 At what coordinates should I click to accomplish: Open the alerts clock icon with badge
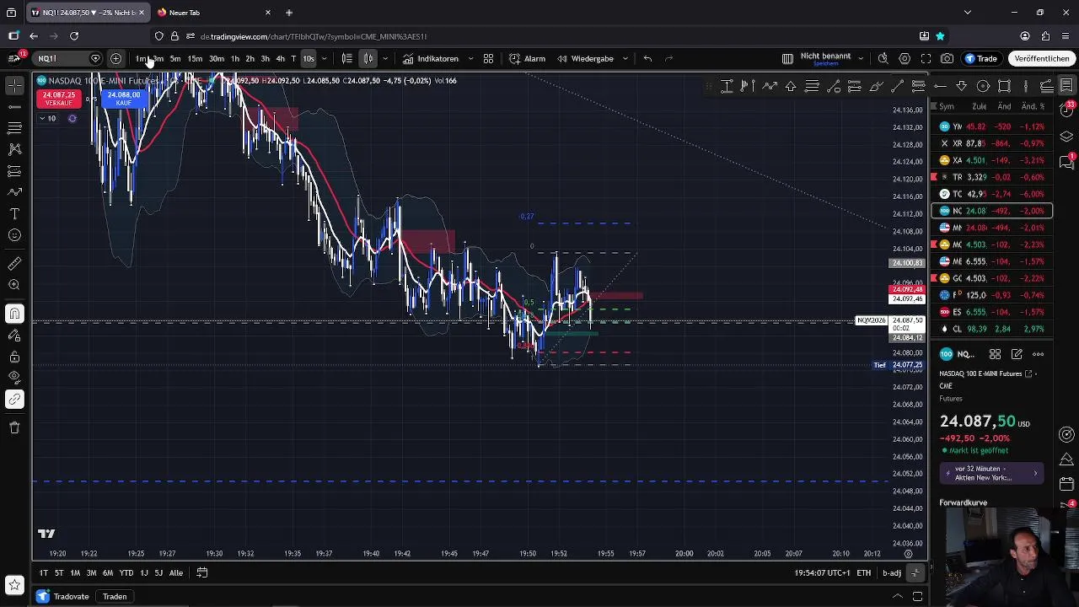(x=1066, y=110)
